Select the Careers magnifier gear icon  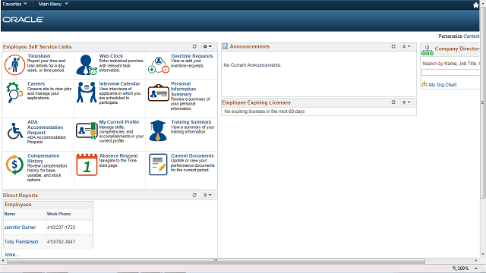point(14,93)
